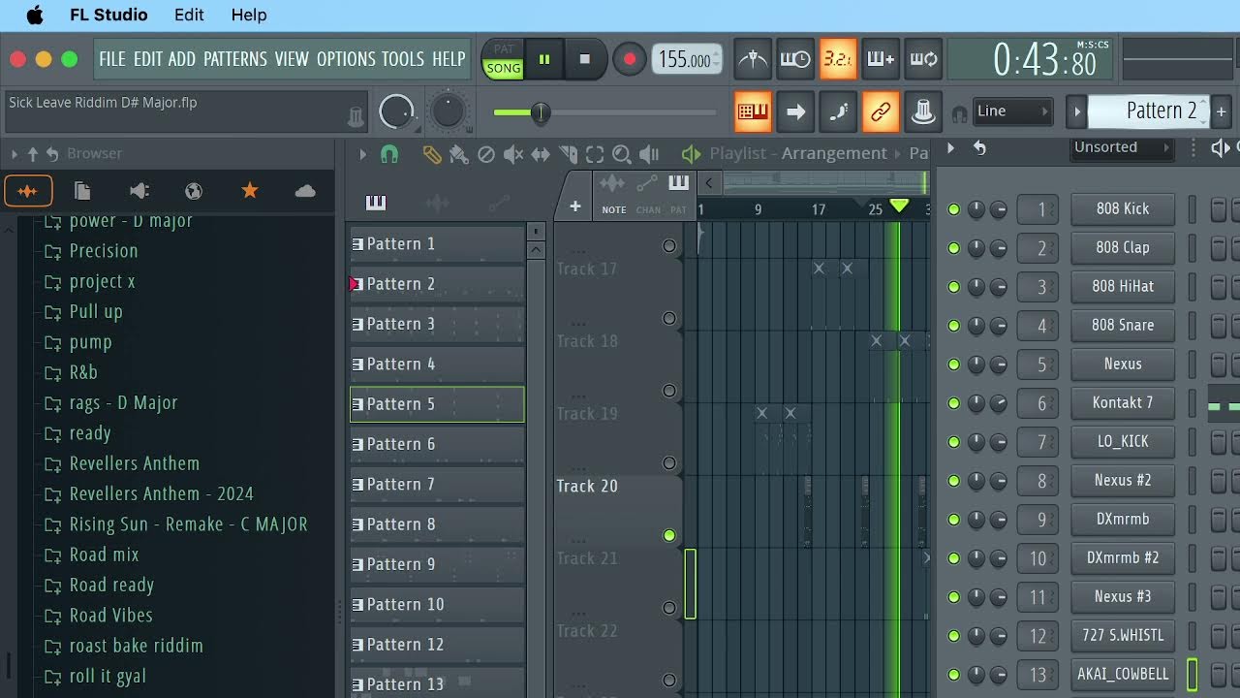This screenshot has height=698, width=1240.
Task: Adjust the song position slider handle
Action: pos(541,113)
